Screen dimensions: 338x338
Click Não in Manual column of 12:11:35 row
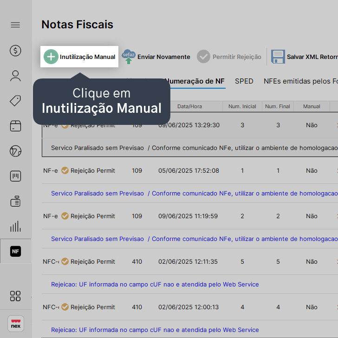coord(312,261)
